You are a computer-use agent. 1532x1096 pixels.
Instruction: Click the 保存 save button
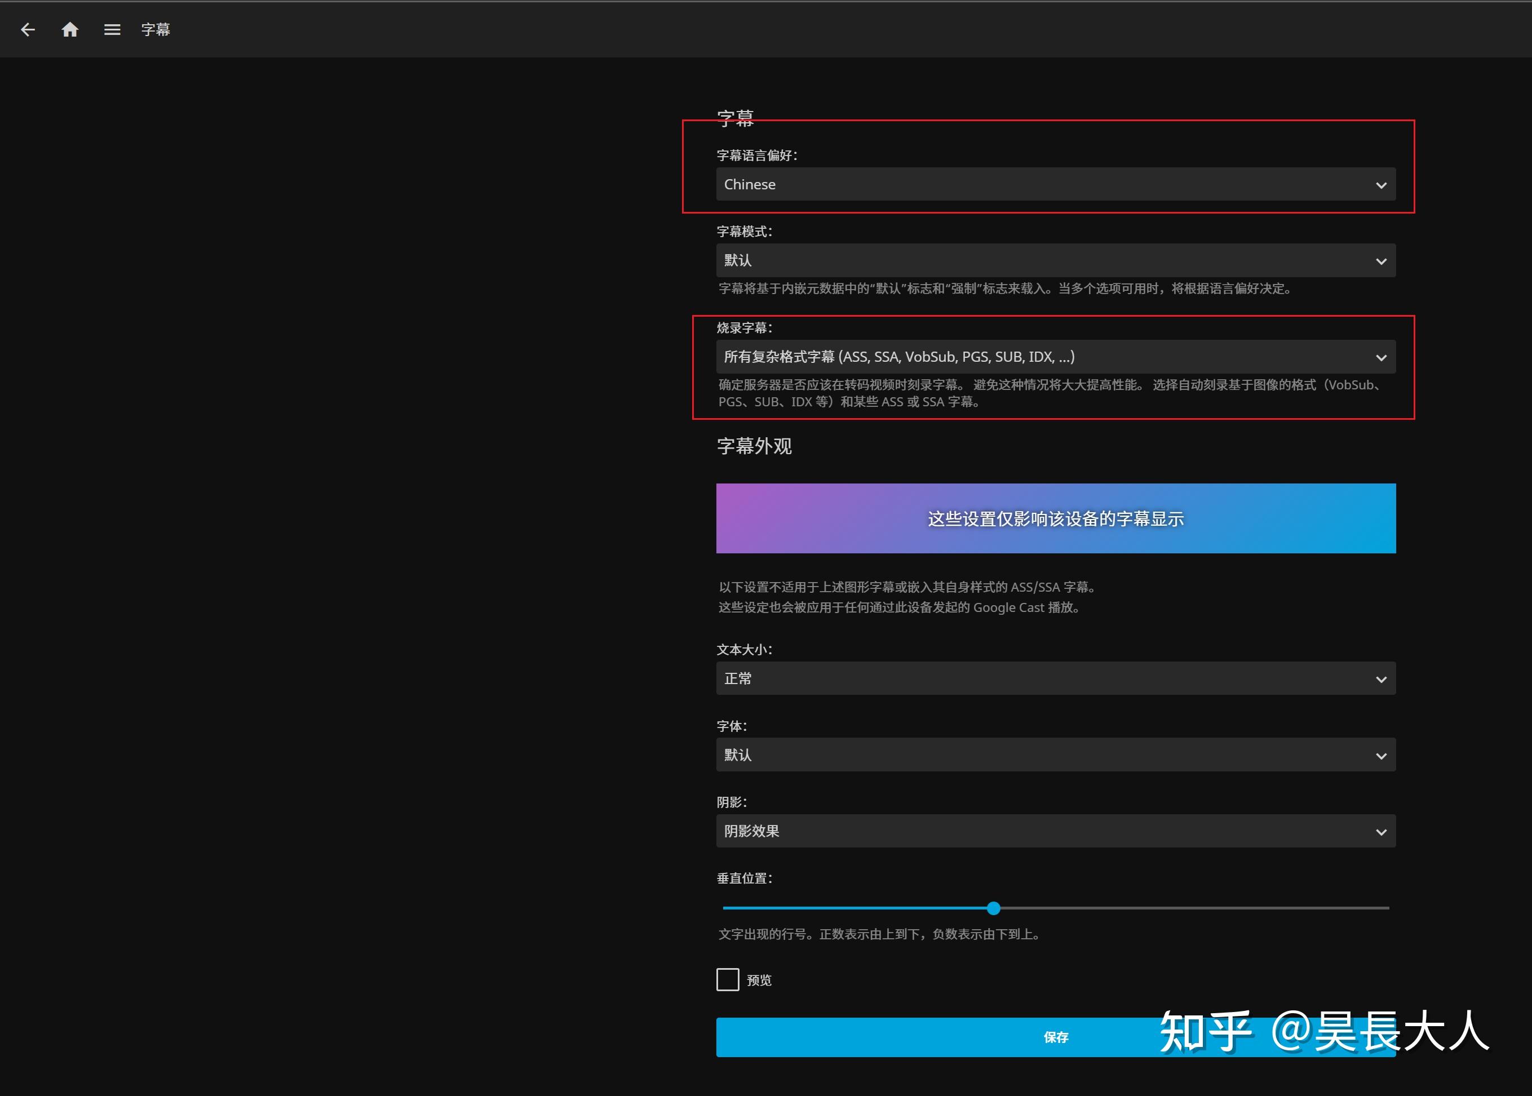1055,1037
